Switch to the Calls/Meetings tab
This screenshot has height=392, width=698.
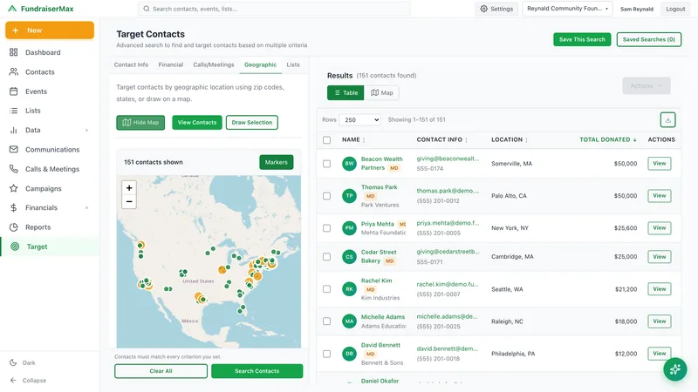pos(214,64)
